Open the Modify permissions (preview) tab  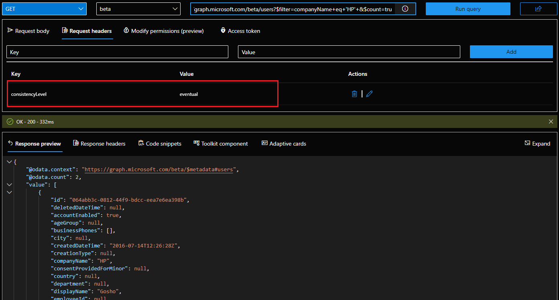click(x=164, y=31)
